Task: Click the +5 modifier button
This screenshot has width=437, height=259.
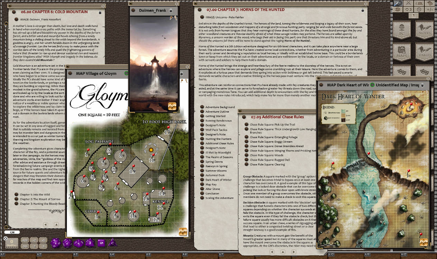Action: (43, 241)
